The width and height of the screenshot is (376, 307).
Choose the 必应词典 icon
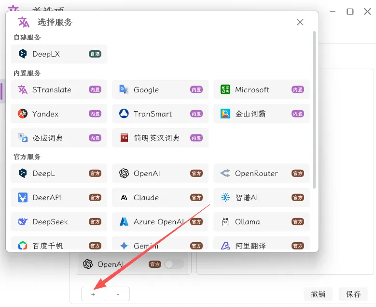[23, 138]
